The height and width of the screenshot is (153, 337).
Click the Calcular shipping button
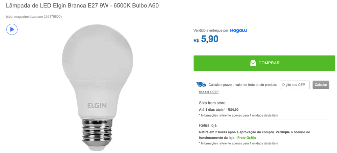321,85
